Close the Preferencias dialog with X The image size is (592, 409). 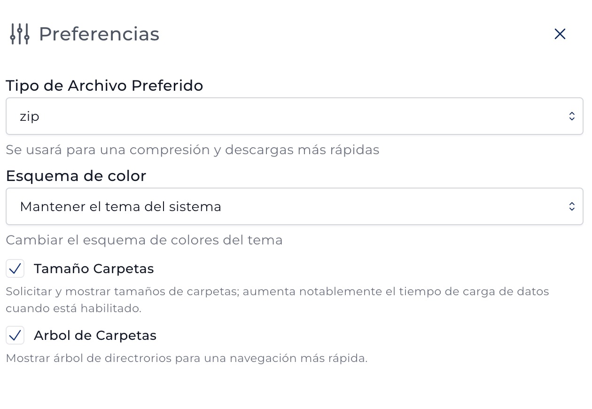[x=560, y=34]
